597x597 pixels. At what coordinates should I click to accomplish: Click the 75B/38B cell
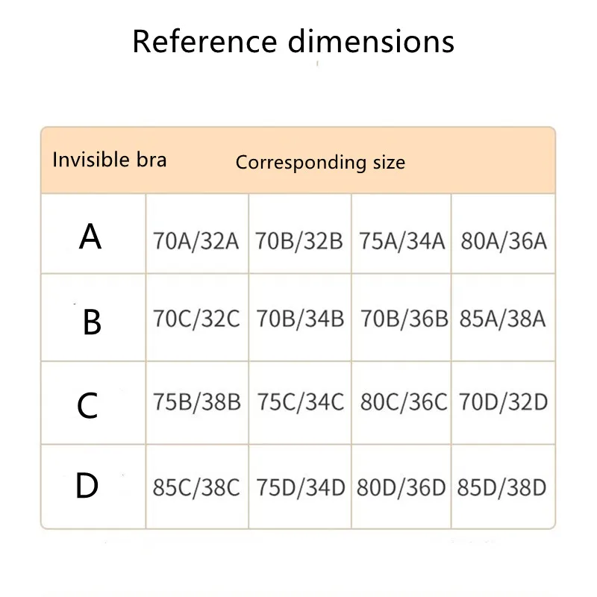(x=196, y=402)
